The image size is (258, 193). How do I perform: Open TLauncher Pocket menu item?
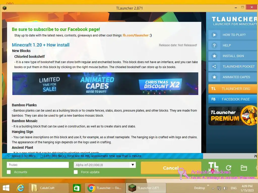pos(233,66)
